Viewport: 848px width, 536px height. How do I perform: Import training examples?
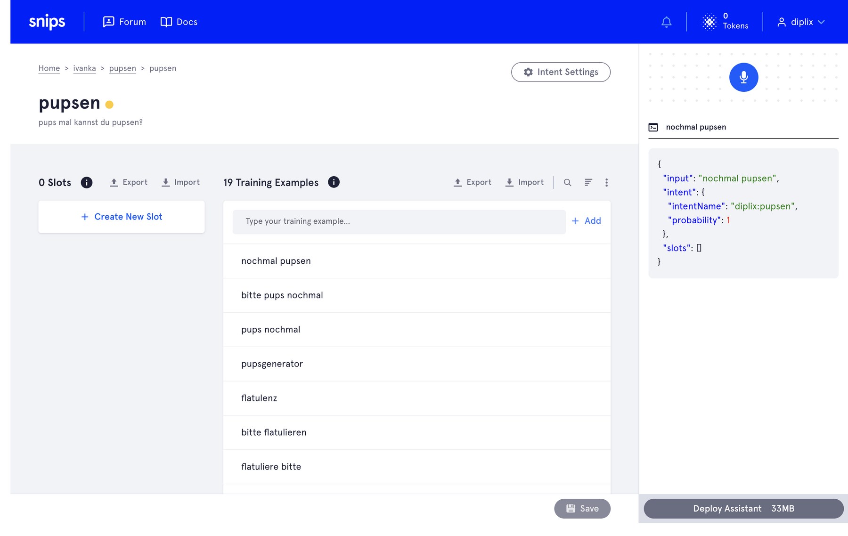tap(524, 182)
